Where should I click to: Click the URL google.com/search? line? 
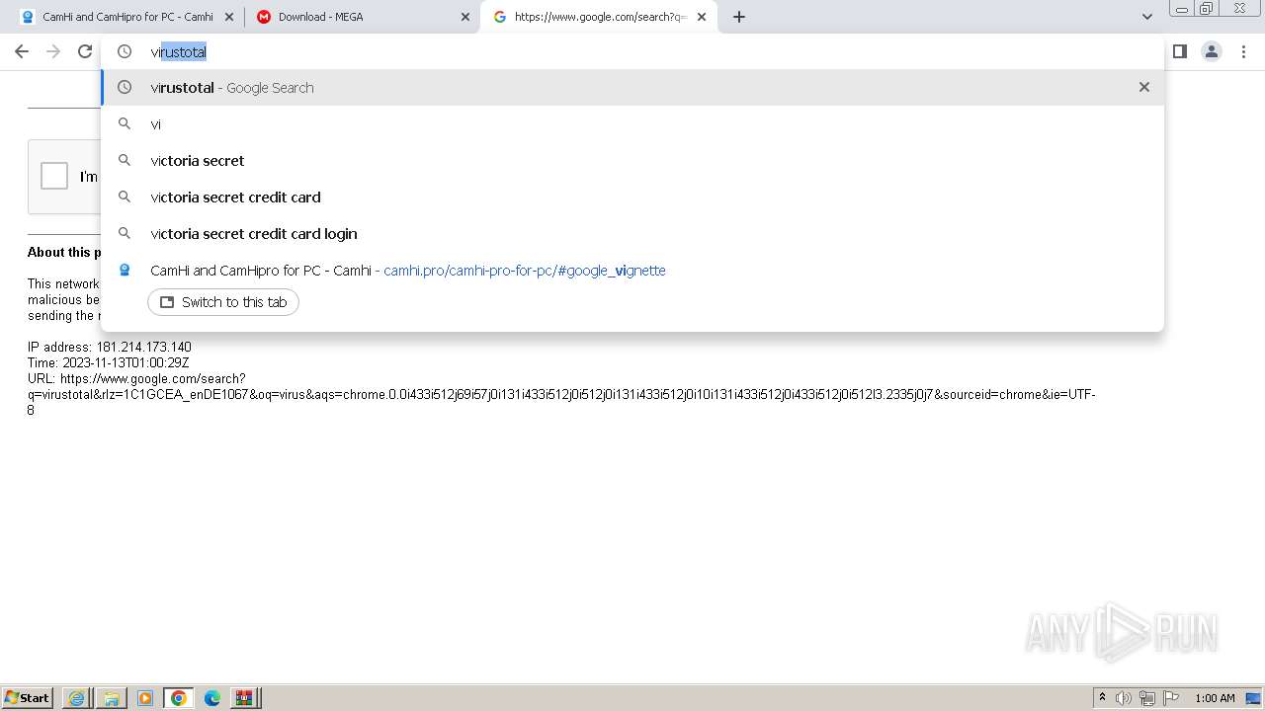136,379
